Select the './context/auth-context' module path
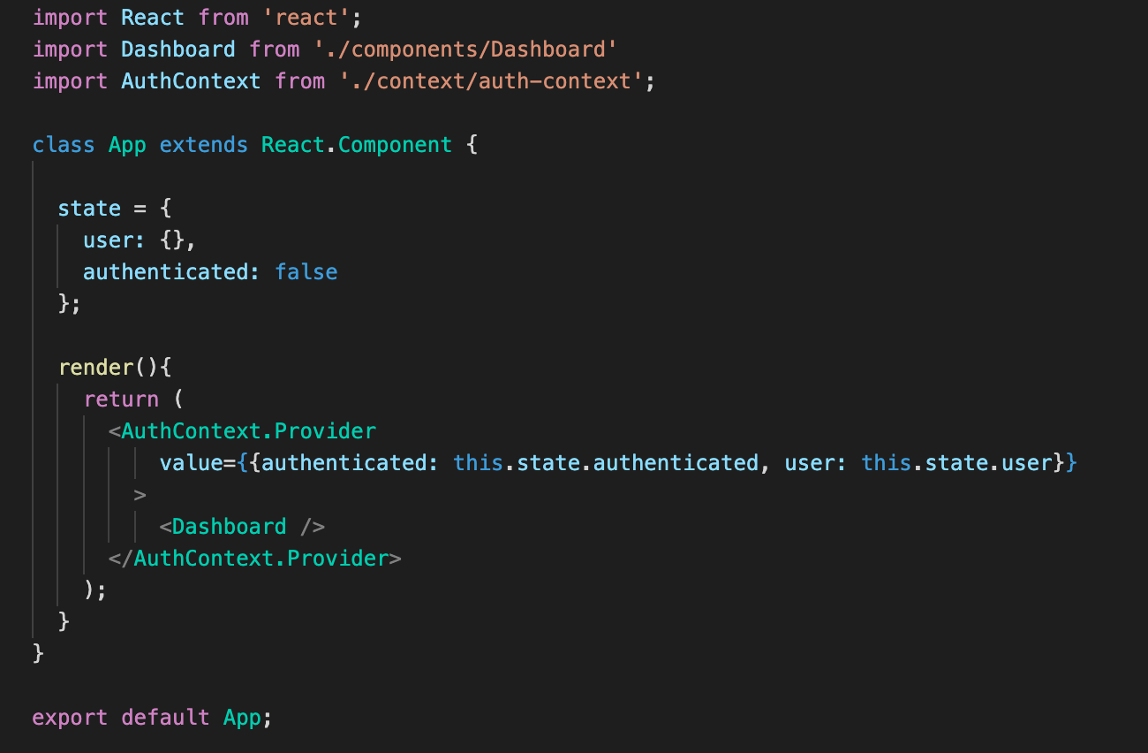The height and width of the screenshot is (753, 1148). [x=491, y=80]
